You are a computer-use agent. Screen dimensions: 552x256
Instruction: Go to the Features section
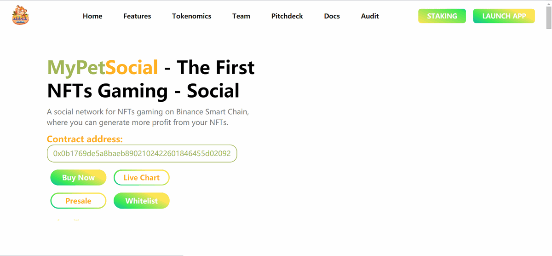(137, 16)
